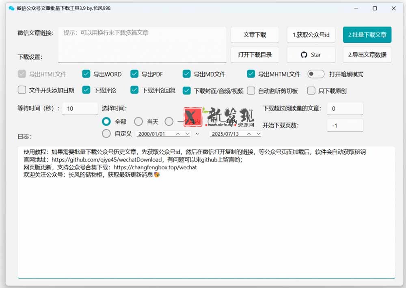Uncheck the 导出PDF checkbox
Image resolution: width=406 pixels, height=288 pixels.
click(x=134, y=74)
